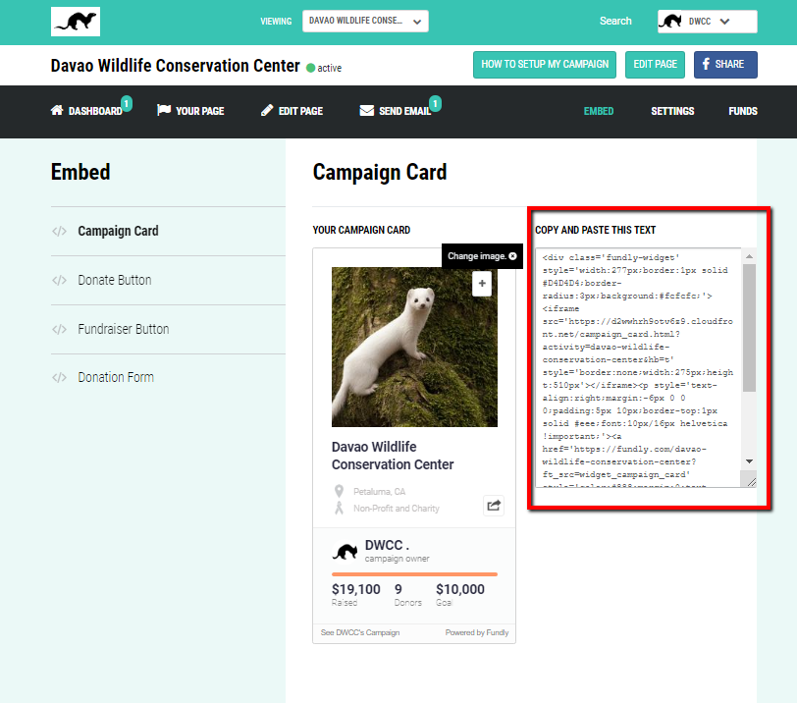
Task: Open Edit Page in dark navigation bar
Action: [300, 111]
